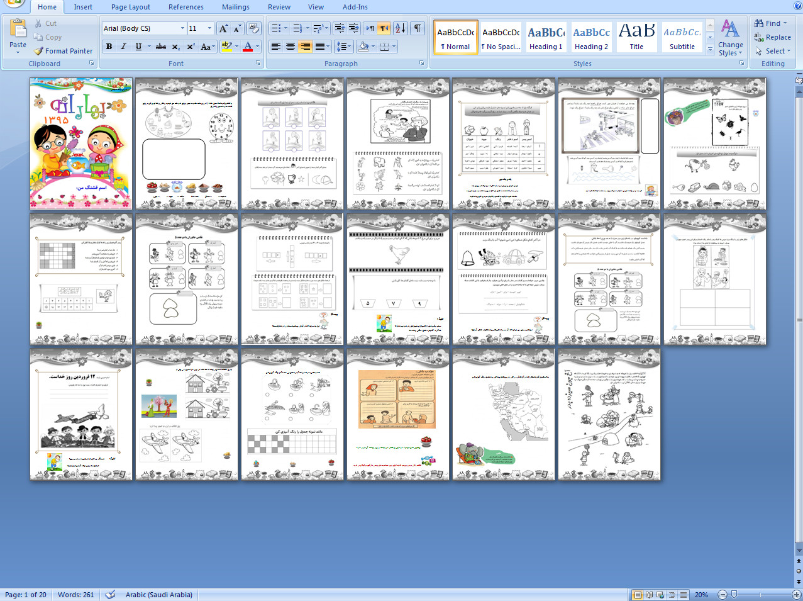Apply the Heading 1 style

pyautogui.click(x=546, y=37)
